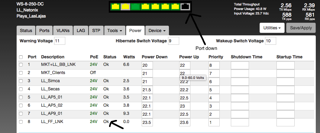Expand the Device dropdown tab
320x133 pixels.
pos(157,31)
